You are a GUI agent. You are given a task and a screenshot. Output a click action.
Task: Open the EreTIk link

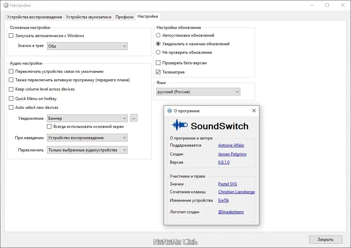point(223,200)
